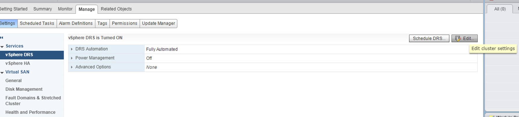Viewport: 519px width, 117px height.
Task: Expand the DRS Automation row
Action: [72, 49]
